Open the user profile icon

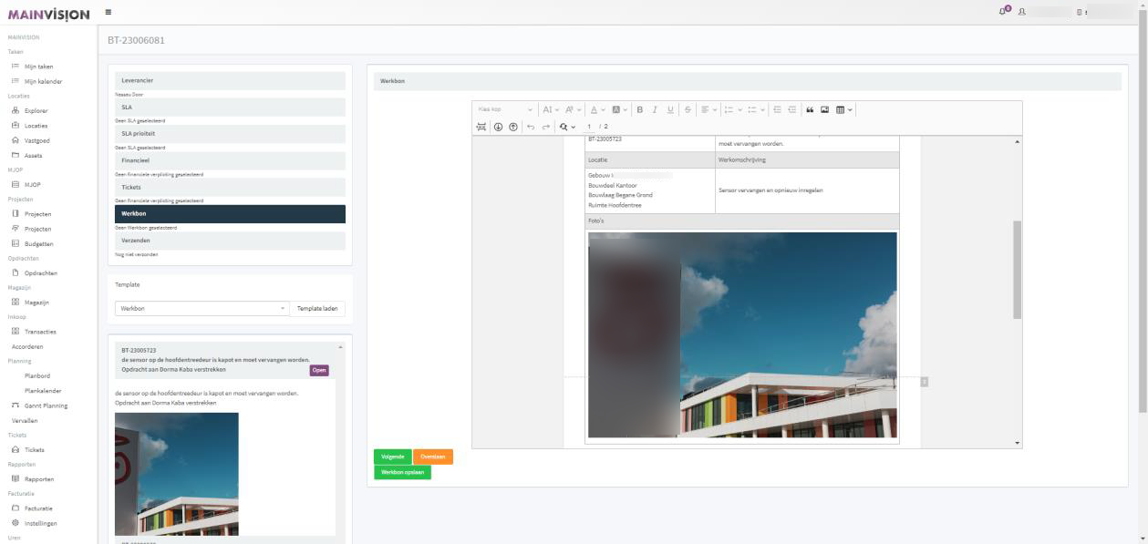tap(1022, 12)
